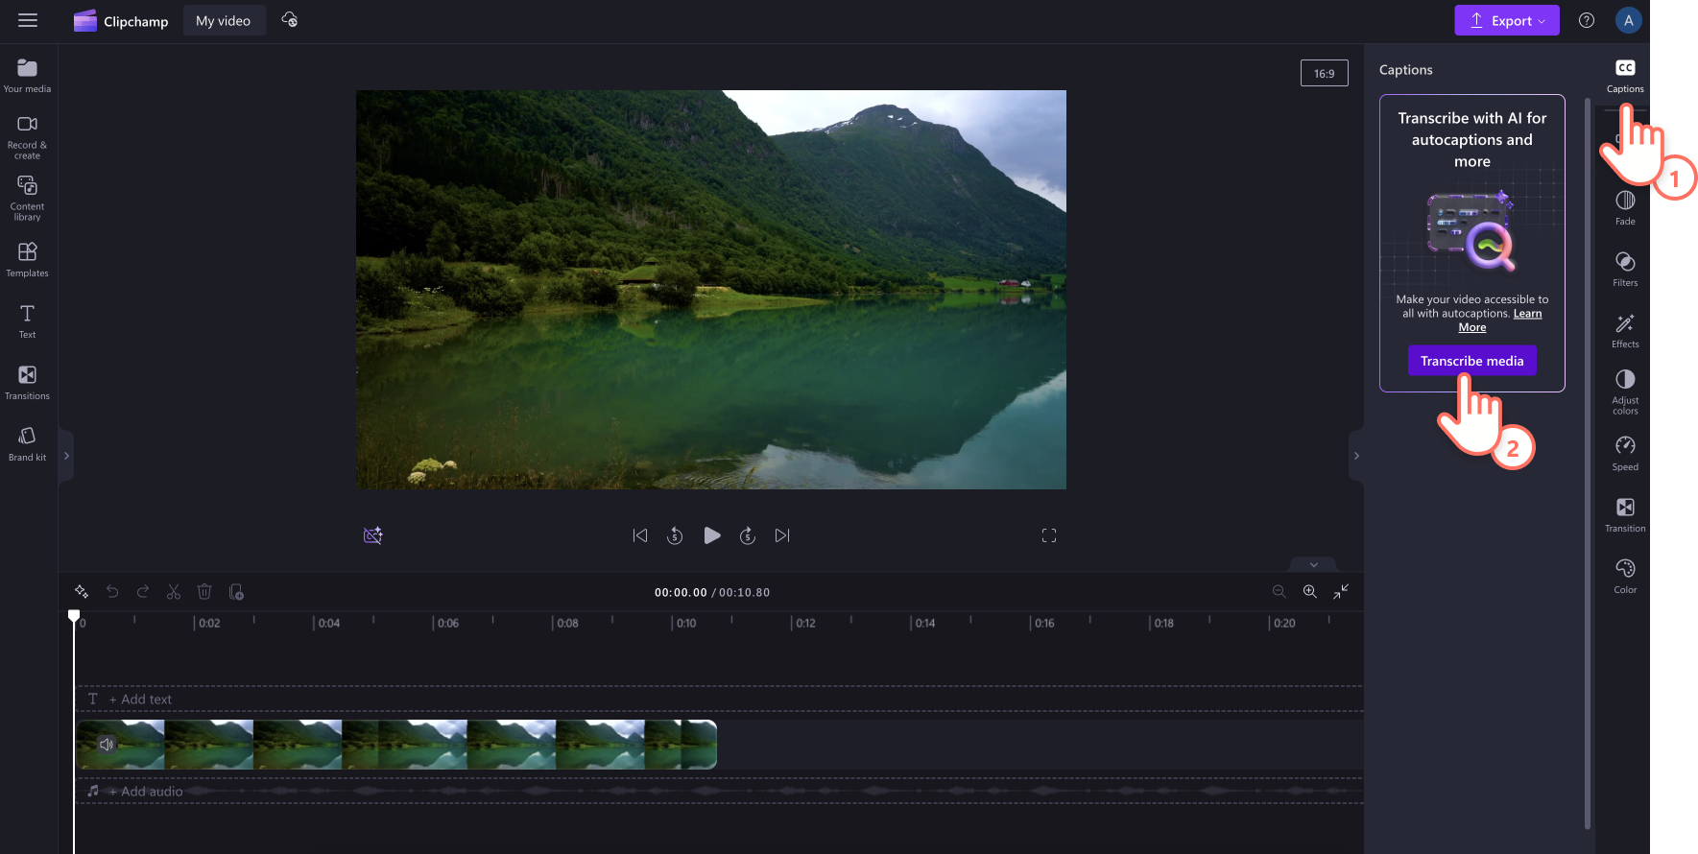Open the help question mark icon

1587,20
